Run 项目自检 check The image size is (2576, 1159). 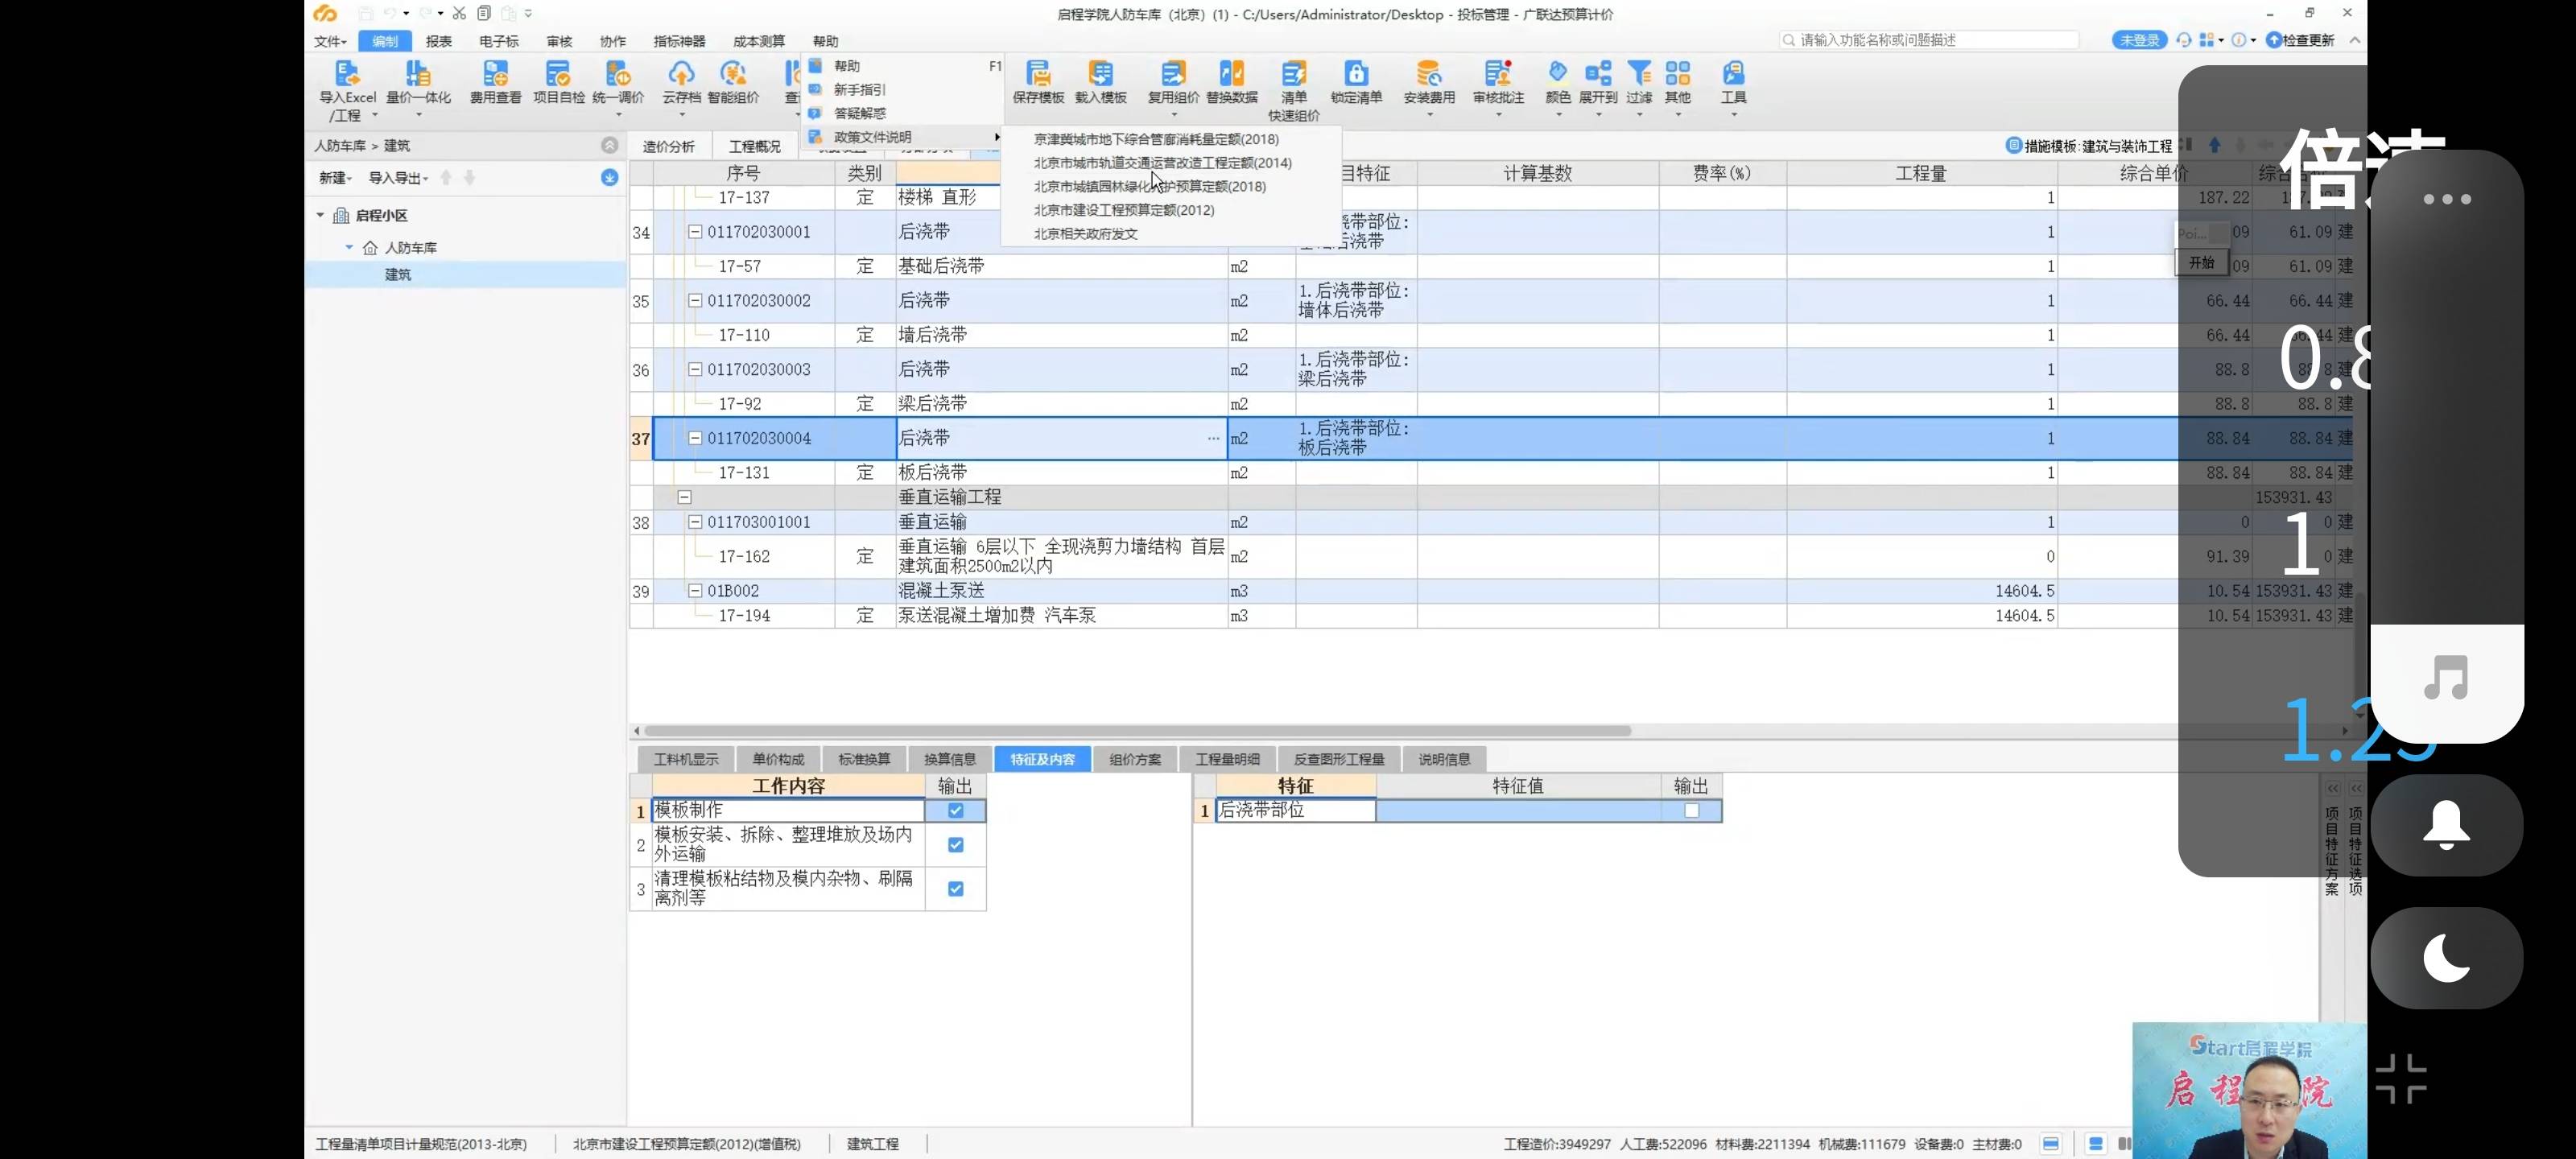click(558, 82)
